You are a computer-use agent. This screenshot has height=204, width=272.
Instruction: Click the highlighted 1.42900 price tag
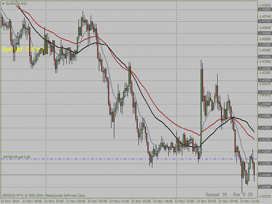pos(265,116)
